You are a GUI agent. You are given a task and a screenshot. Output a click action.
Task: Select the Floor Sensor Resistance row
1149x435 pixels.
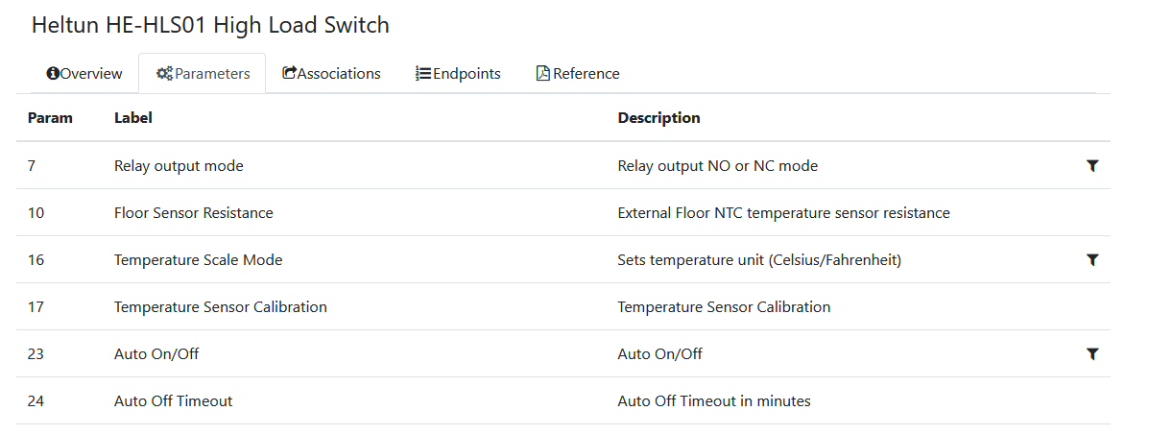193,213
